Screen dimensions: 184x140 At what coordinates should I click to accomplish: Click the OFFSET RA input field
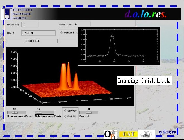coord(30,25)
